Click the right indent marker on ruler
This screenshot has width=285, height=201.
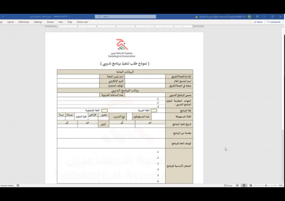(193, 27)
